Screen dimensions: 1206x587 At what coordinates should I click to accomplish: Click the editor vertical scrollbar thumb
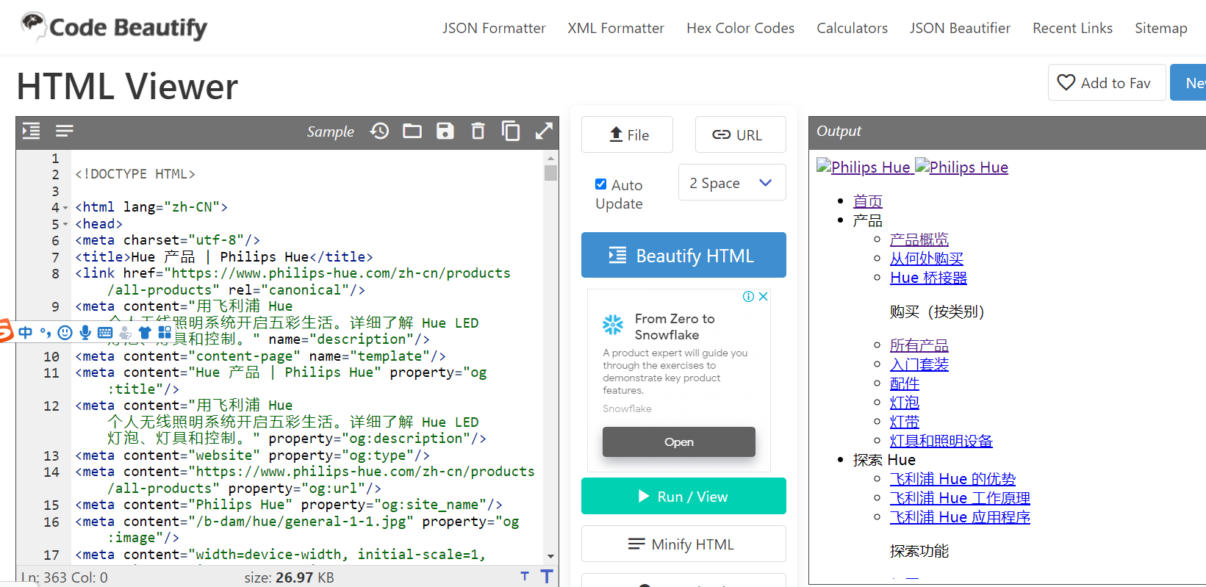click(x=550, y=173)
